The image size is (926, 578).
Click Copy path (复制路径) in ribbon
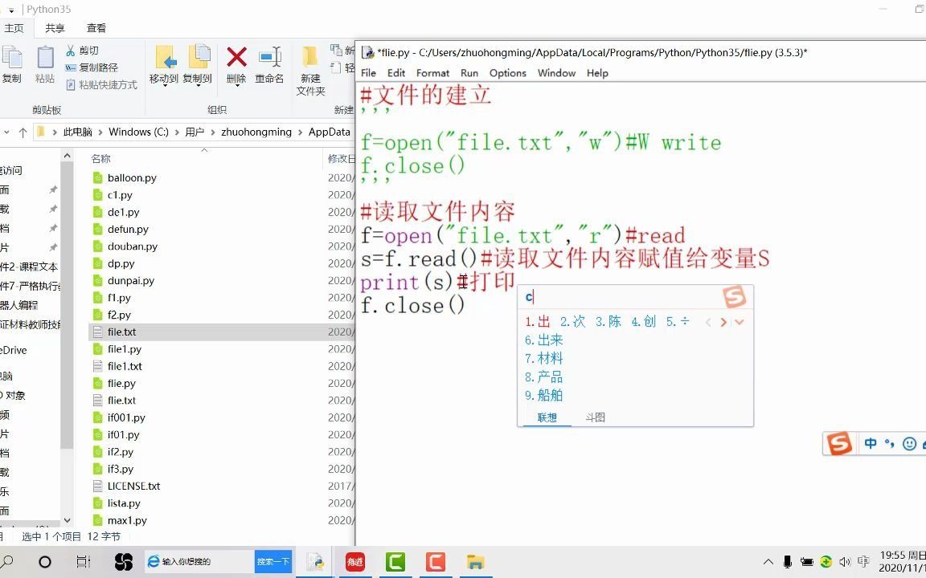pos(92,67)
